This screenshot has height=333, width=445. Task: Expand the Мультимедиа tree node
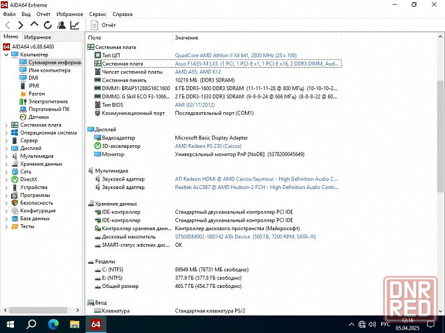click(6, 156)
